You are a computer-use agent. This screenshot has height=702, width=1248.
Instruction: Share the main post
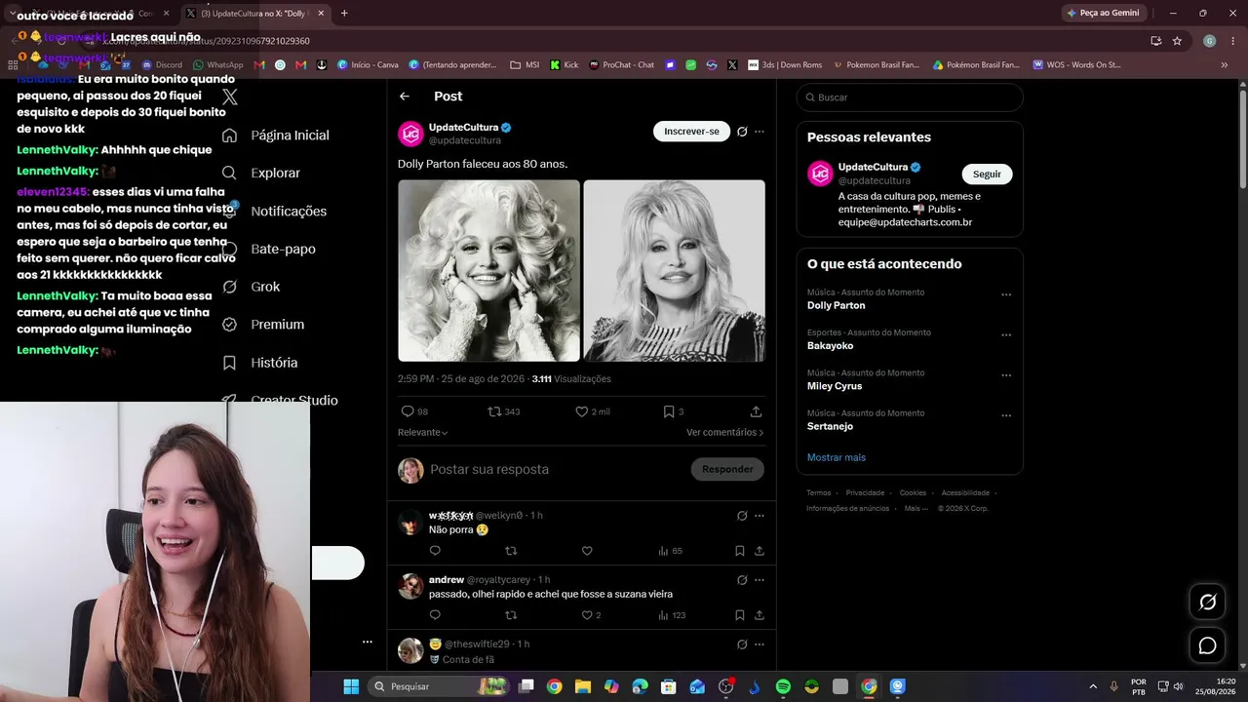pos(756,411)
